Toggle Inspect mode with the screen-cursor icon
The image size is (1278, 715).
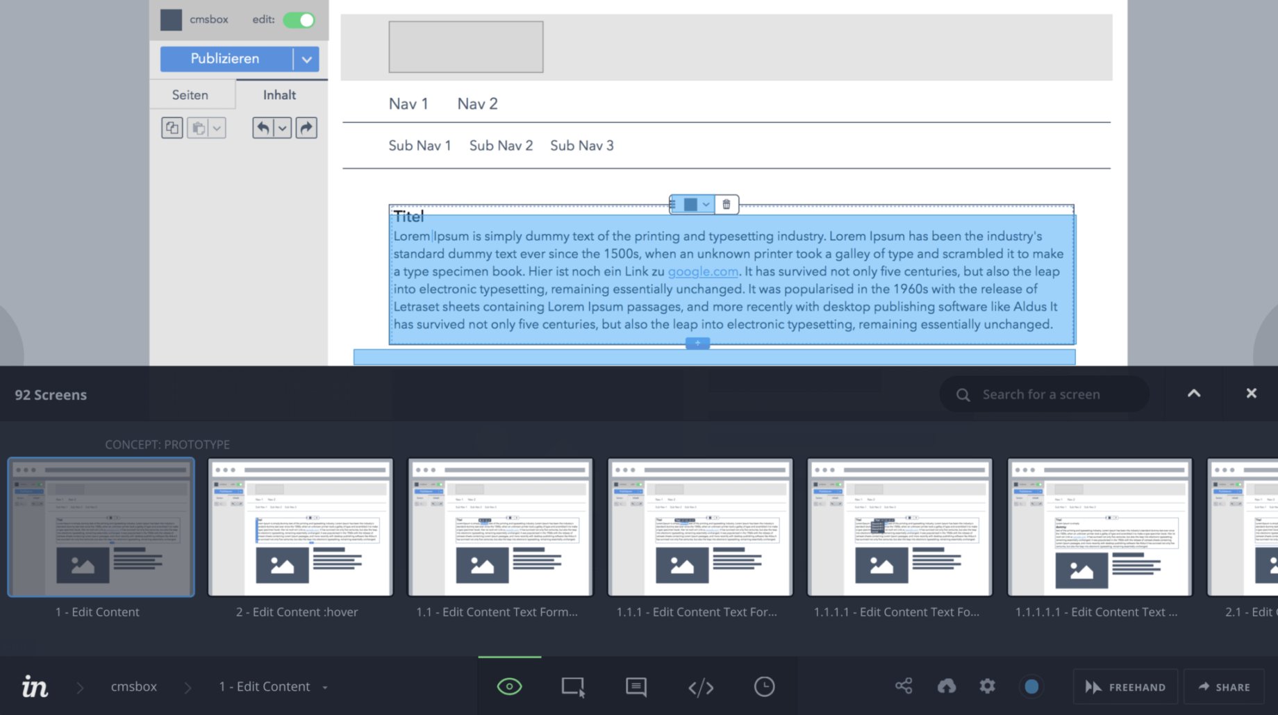click(x=572, y=686)
